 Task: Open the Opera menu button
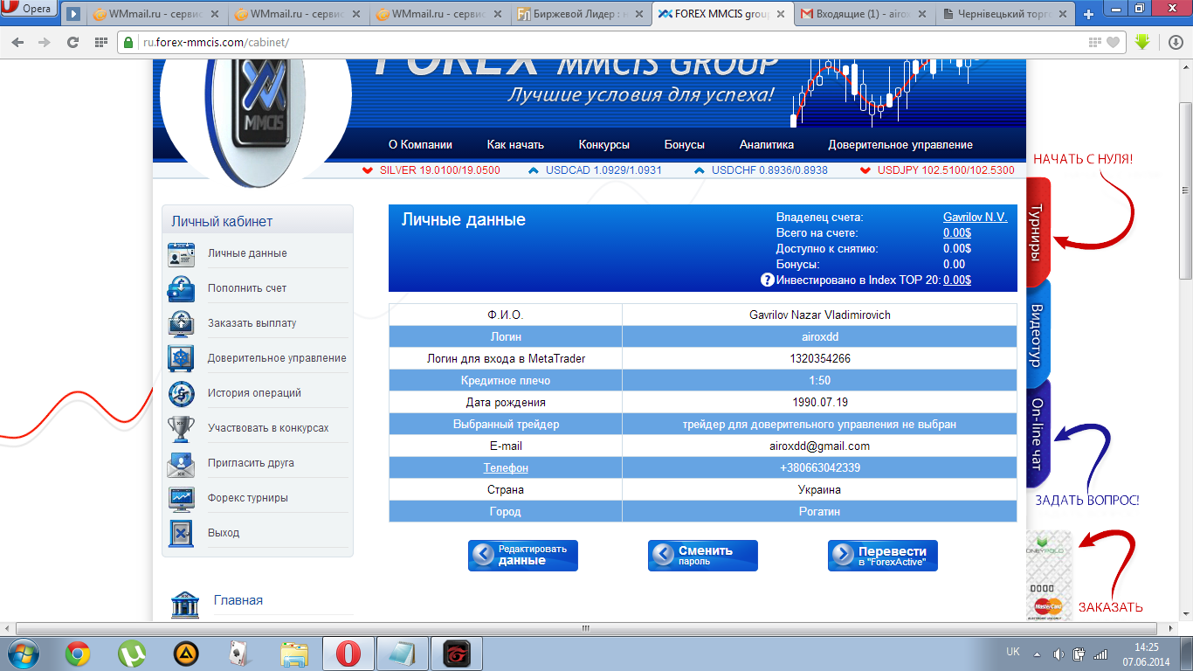(31, 10)
